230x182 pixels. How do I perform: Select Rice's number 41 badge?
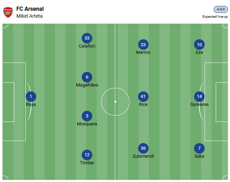pos(143,97)
